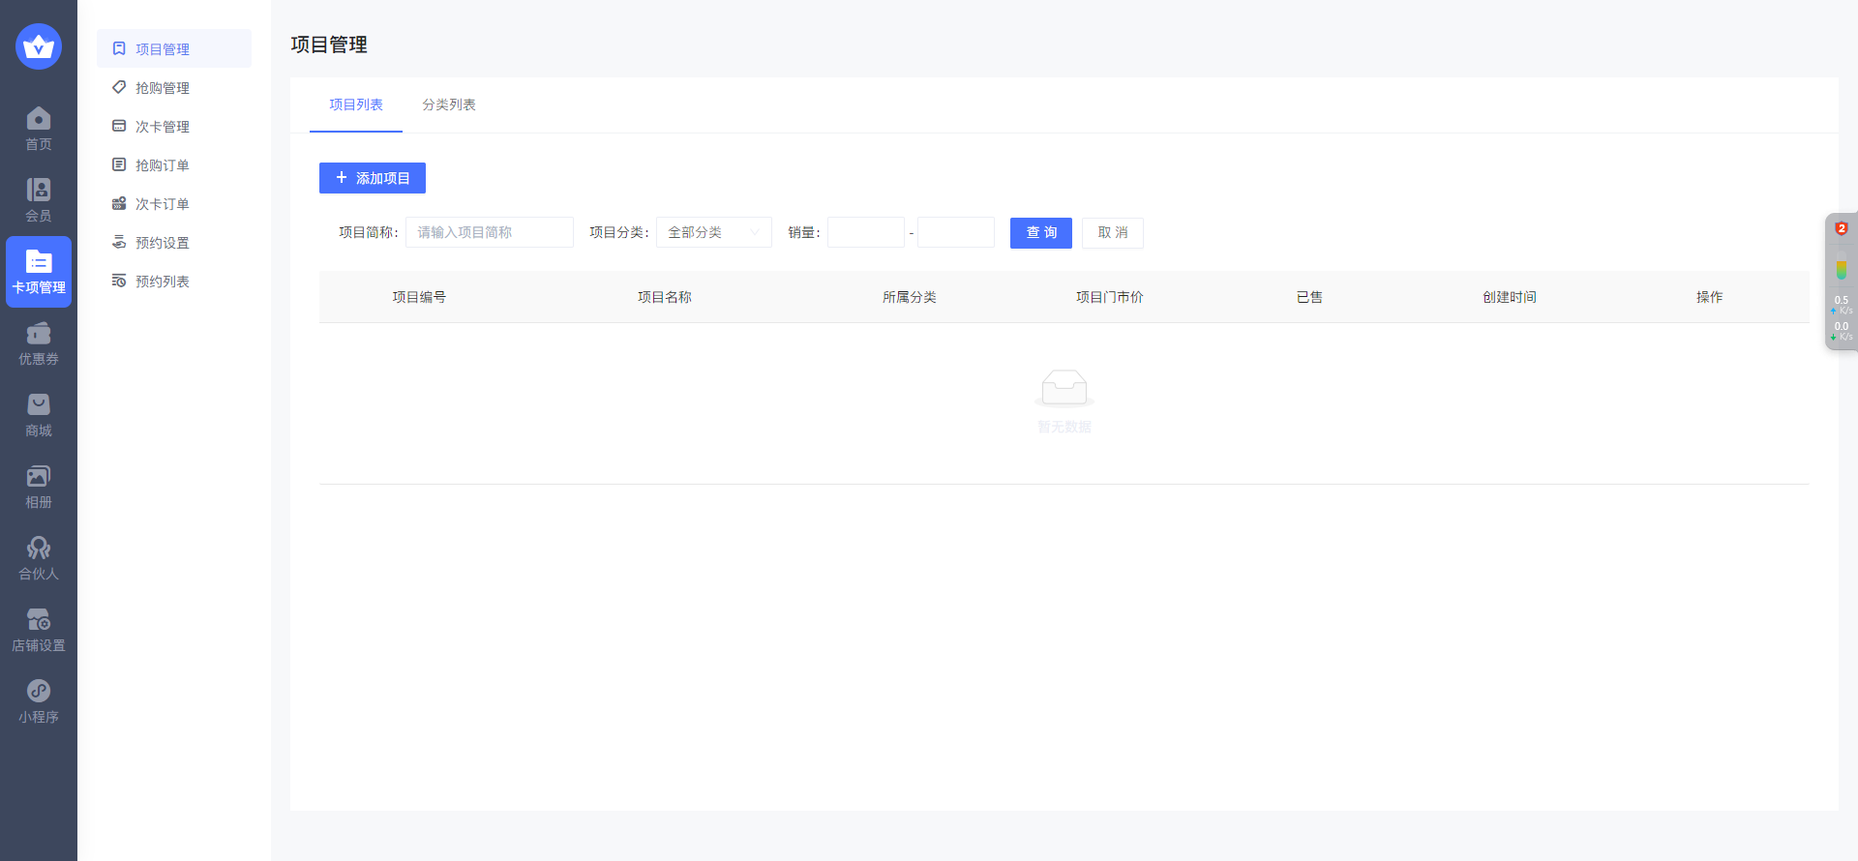Click the 添加项目 button
This screenshot has width=1858, height=861.
373,178
